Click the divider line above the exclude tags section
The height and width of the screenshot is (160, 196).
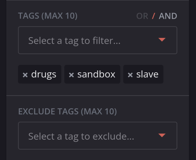click(x=97, y=95)
